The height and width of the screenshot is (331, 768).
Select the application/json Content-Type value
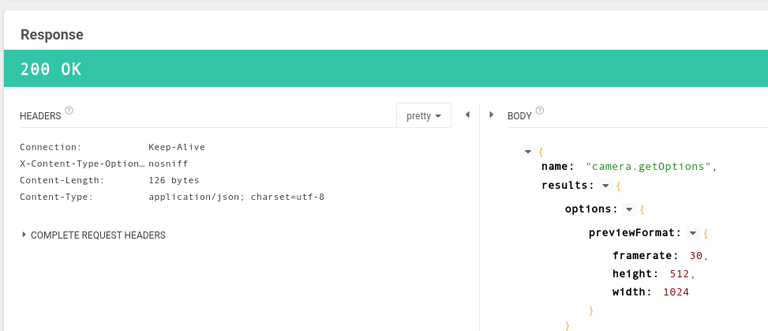click(x=236, y=197)
